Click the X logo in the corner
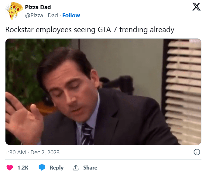The width and height of the screenshot is (206, 175). point(197,7)
